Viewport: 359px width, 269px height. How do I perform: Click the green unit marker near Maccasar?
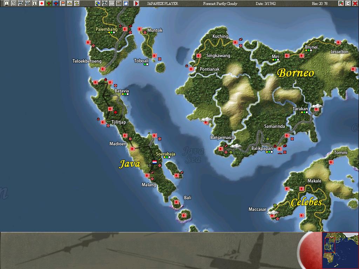[x=275, y=205]
